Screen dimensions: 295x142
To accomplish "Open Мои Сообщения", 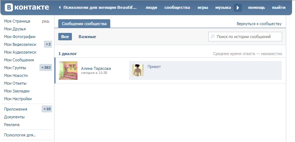I will (x=19, y=60).
